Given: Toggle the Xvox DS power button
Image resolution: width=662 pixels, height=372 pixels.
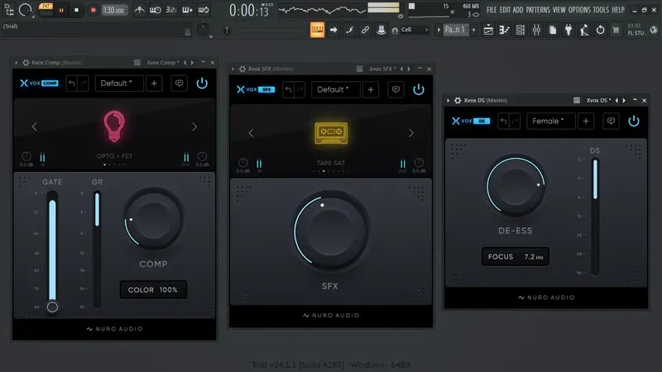Looking at the screenshot, I should (x=634, y=121).
